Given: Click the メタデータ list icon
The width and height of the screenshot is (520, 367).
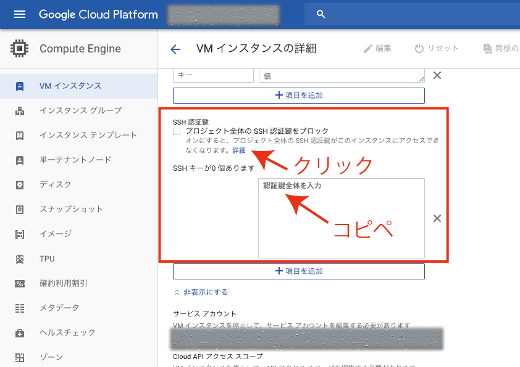Looking at the screenshot, I should click(20, 308).
